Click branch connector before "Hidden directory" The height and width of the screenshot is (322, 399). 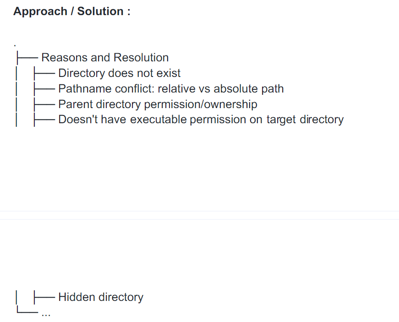click(44, 298)
